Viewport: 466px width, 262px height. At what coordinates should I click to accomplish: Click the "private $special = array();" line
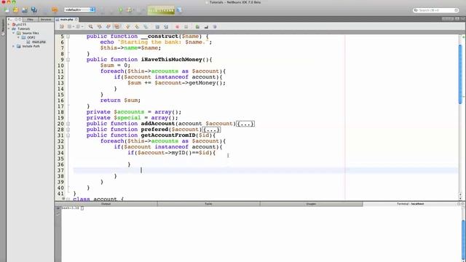point(133,118)
